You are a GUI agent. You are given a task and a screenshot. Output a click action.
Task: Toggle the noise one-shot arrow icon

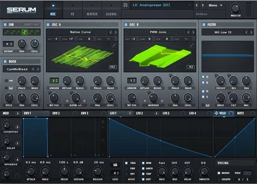pyautogui.click(x=11, y=81)
